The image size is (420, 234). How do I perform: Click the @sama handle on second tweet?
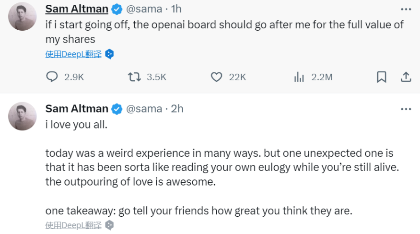pos(144,109)
